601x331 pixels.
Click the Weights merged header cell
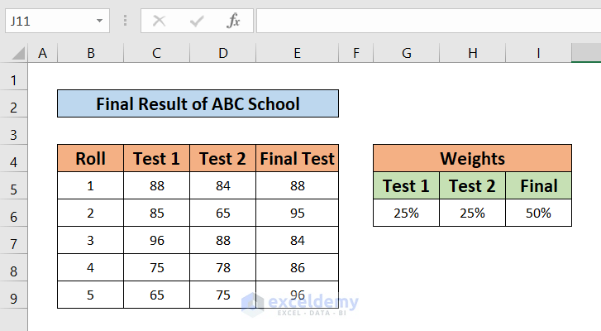tap(472, 159)
